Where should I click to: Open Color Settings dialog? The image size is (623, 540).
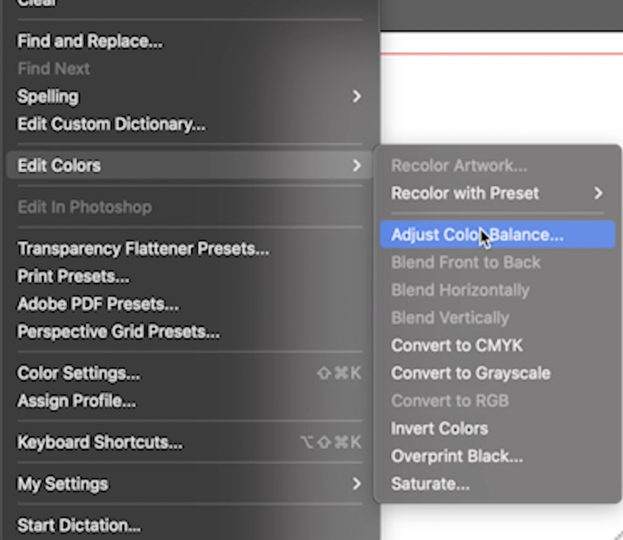[78, 373]
